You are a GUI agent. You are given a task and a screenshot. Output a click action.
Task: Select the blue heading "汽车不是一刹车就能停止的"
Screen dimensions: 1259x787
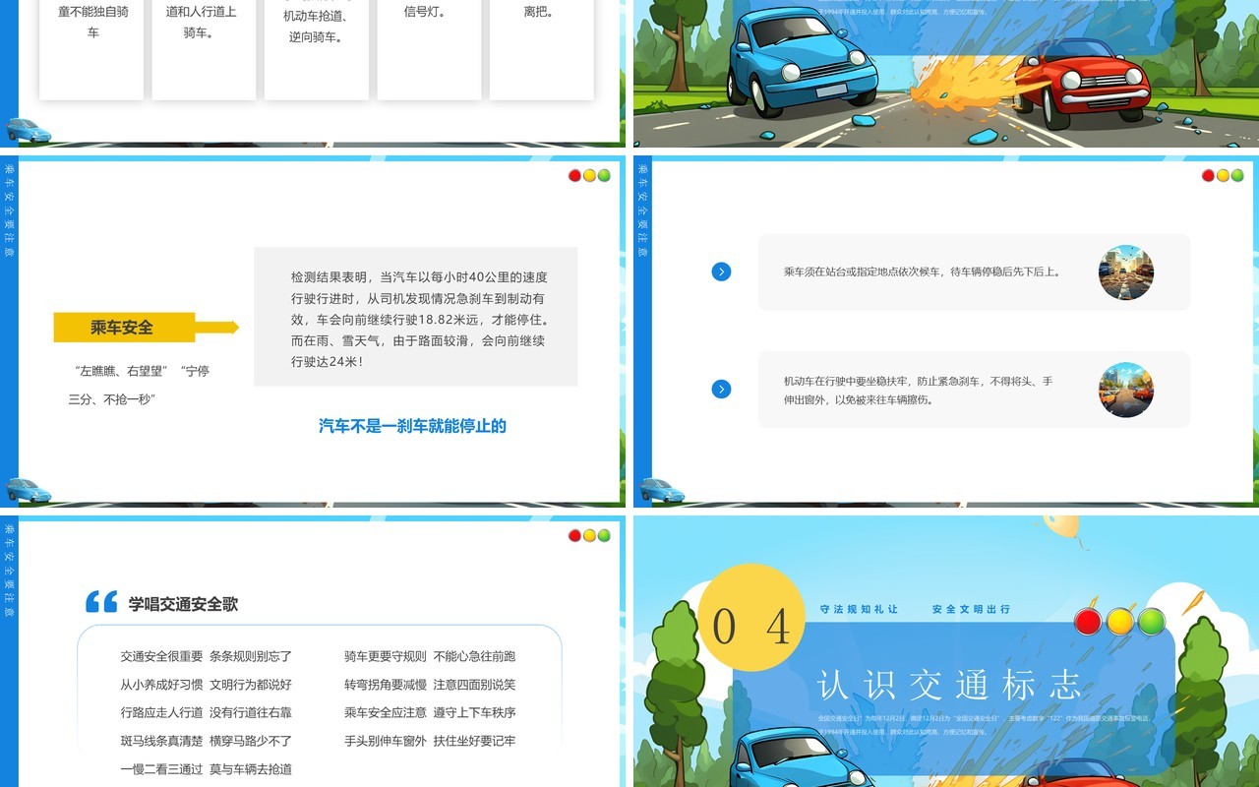412,426
